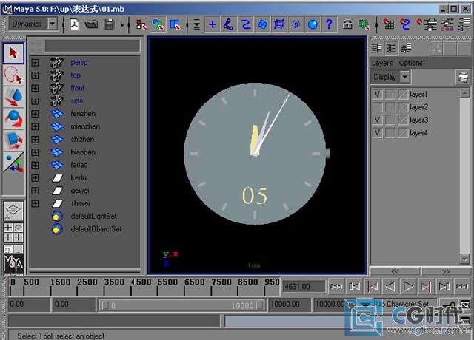The width and height of the screenshot is (474, 340).
Task: Click the single perspective view layout icon
Action: click(13, 211)
